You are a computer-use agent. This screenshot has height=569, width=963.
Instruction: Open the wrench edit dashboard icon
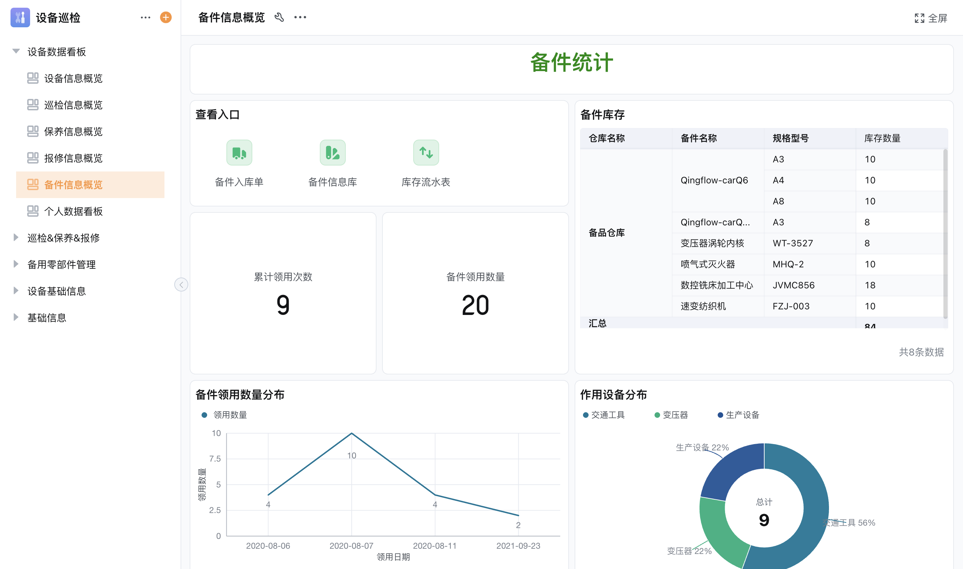tap(279, 17)
